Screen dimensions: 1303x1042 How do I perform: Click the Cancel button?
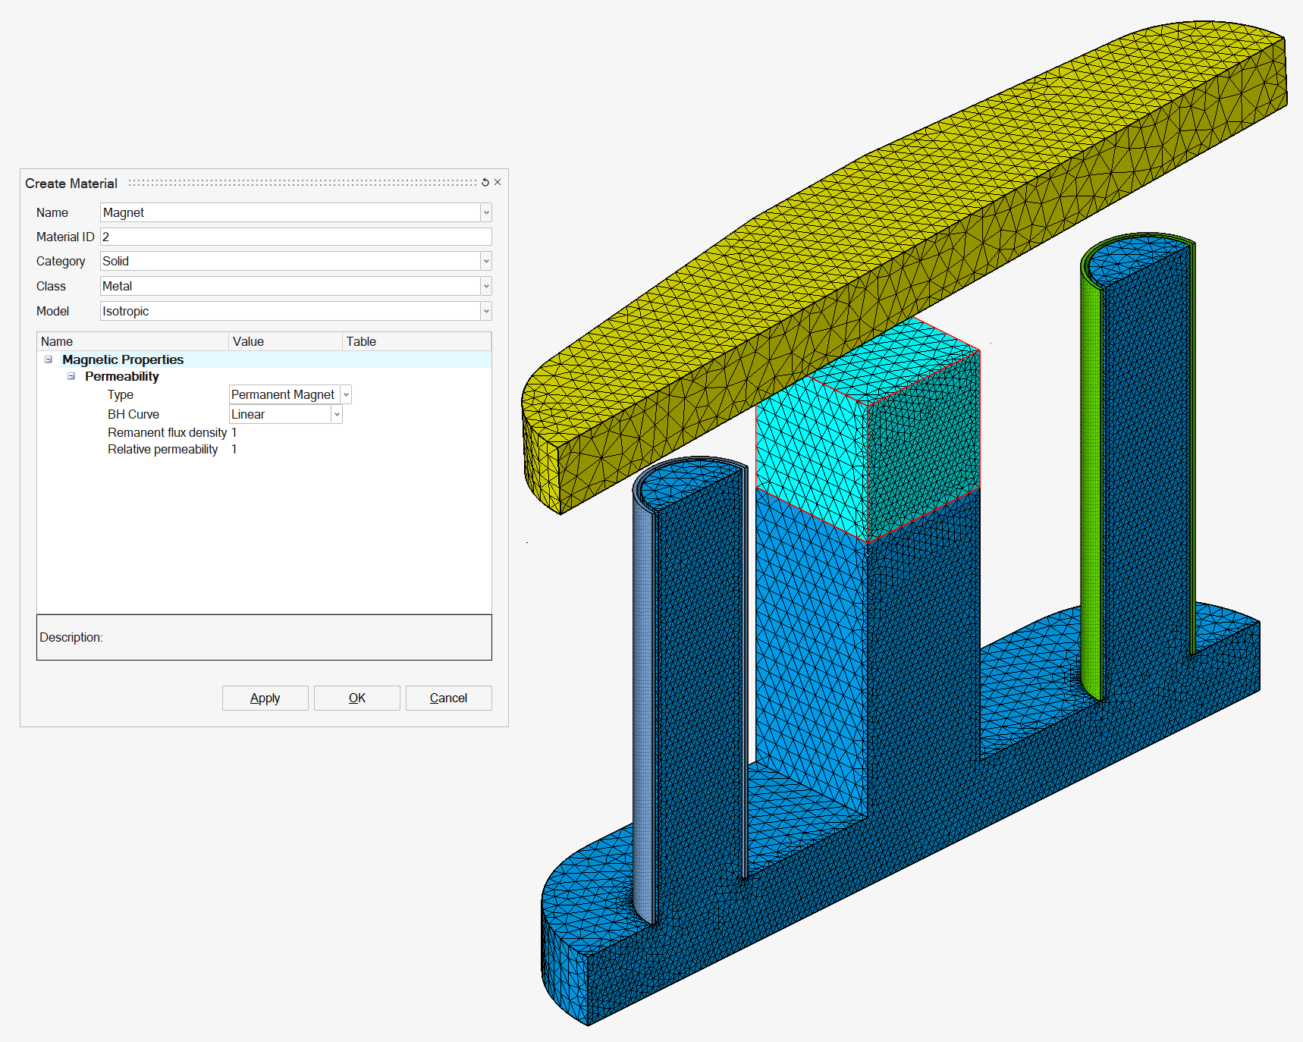tap(448, 698)
